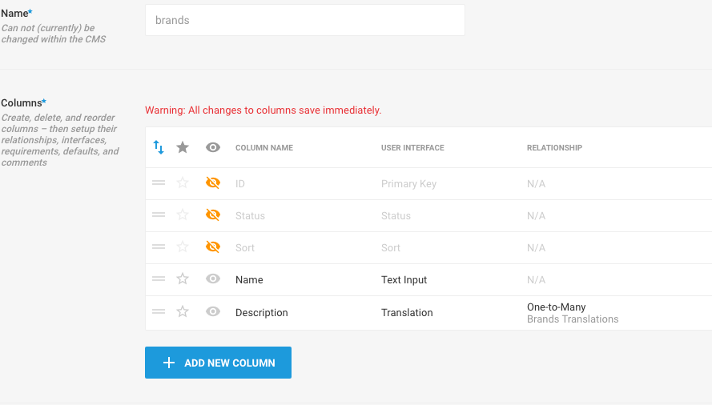Star the Name column

pyautogui.click(x=183, y=279)
